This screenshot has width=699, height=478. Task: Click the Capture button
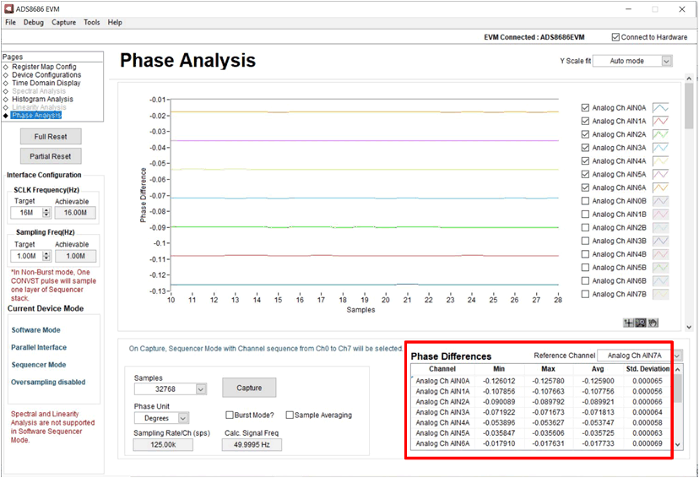(x=249, y=388)
